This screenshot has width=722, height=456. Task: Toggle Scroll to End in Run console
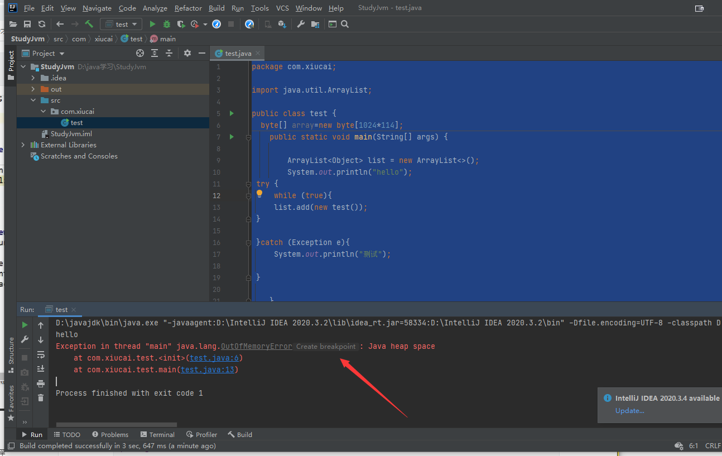(x=41, y=369)
